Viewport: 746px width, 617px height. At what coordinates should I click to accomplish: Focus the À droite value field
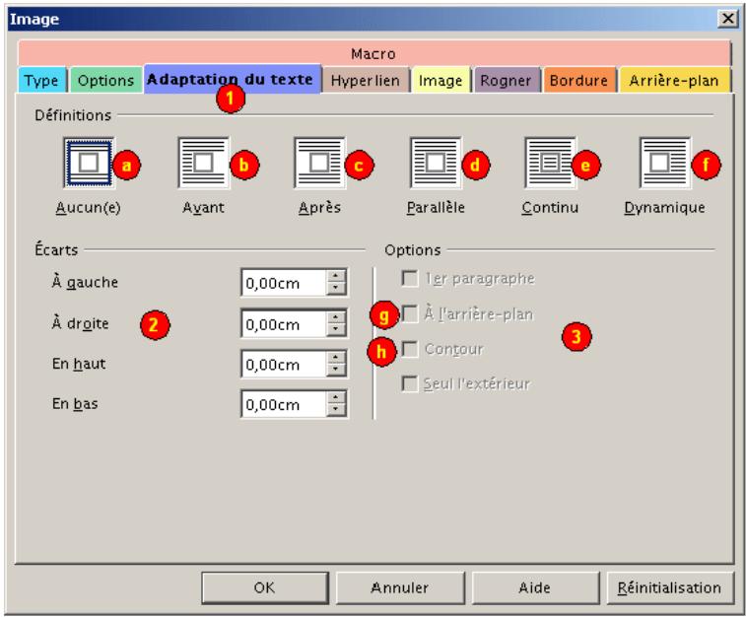pos(284,324)
